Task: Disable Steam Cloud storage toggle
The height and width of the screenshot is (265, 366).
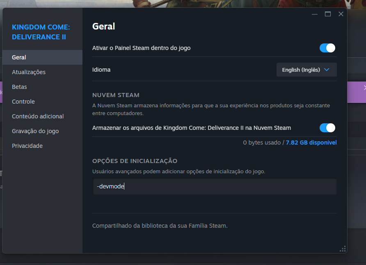Action: coord(327,128)
